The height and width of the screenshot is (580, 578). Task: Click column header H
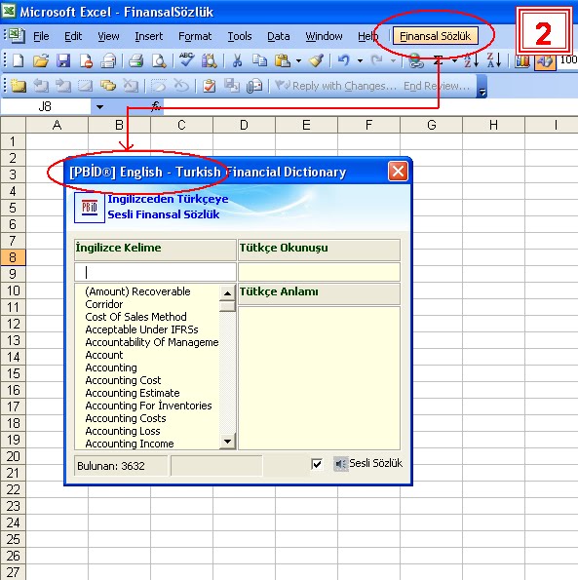click(493, 125)
